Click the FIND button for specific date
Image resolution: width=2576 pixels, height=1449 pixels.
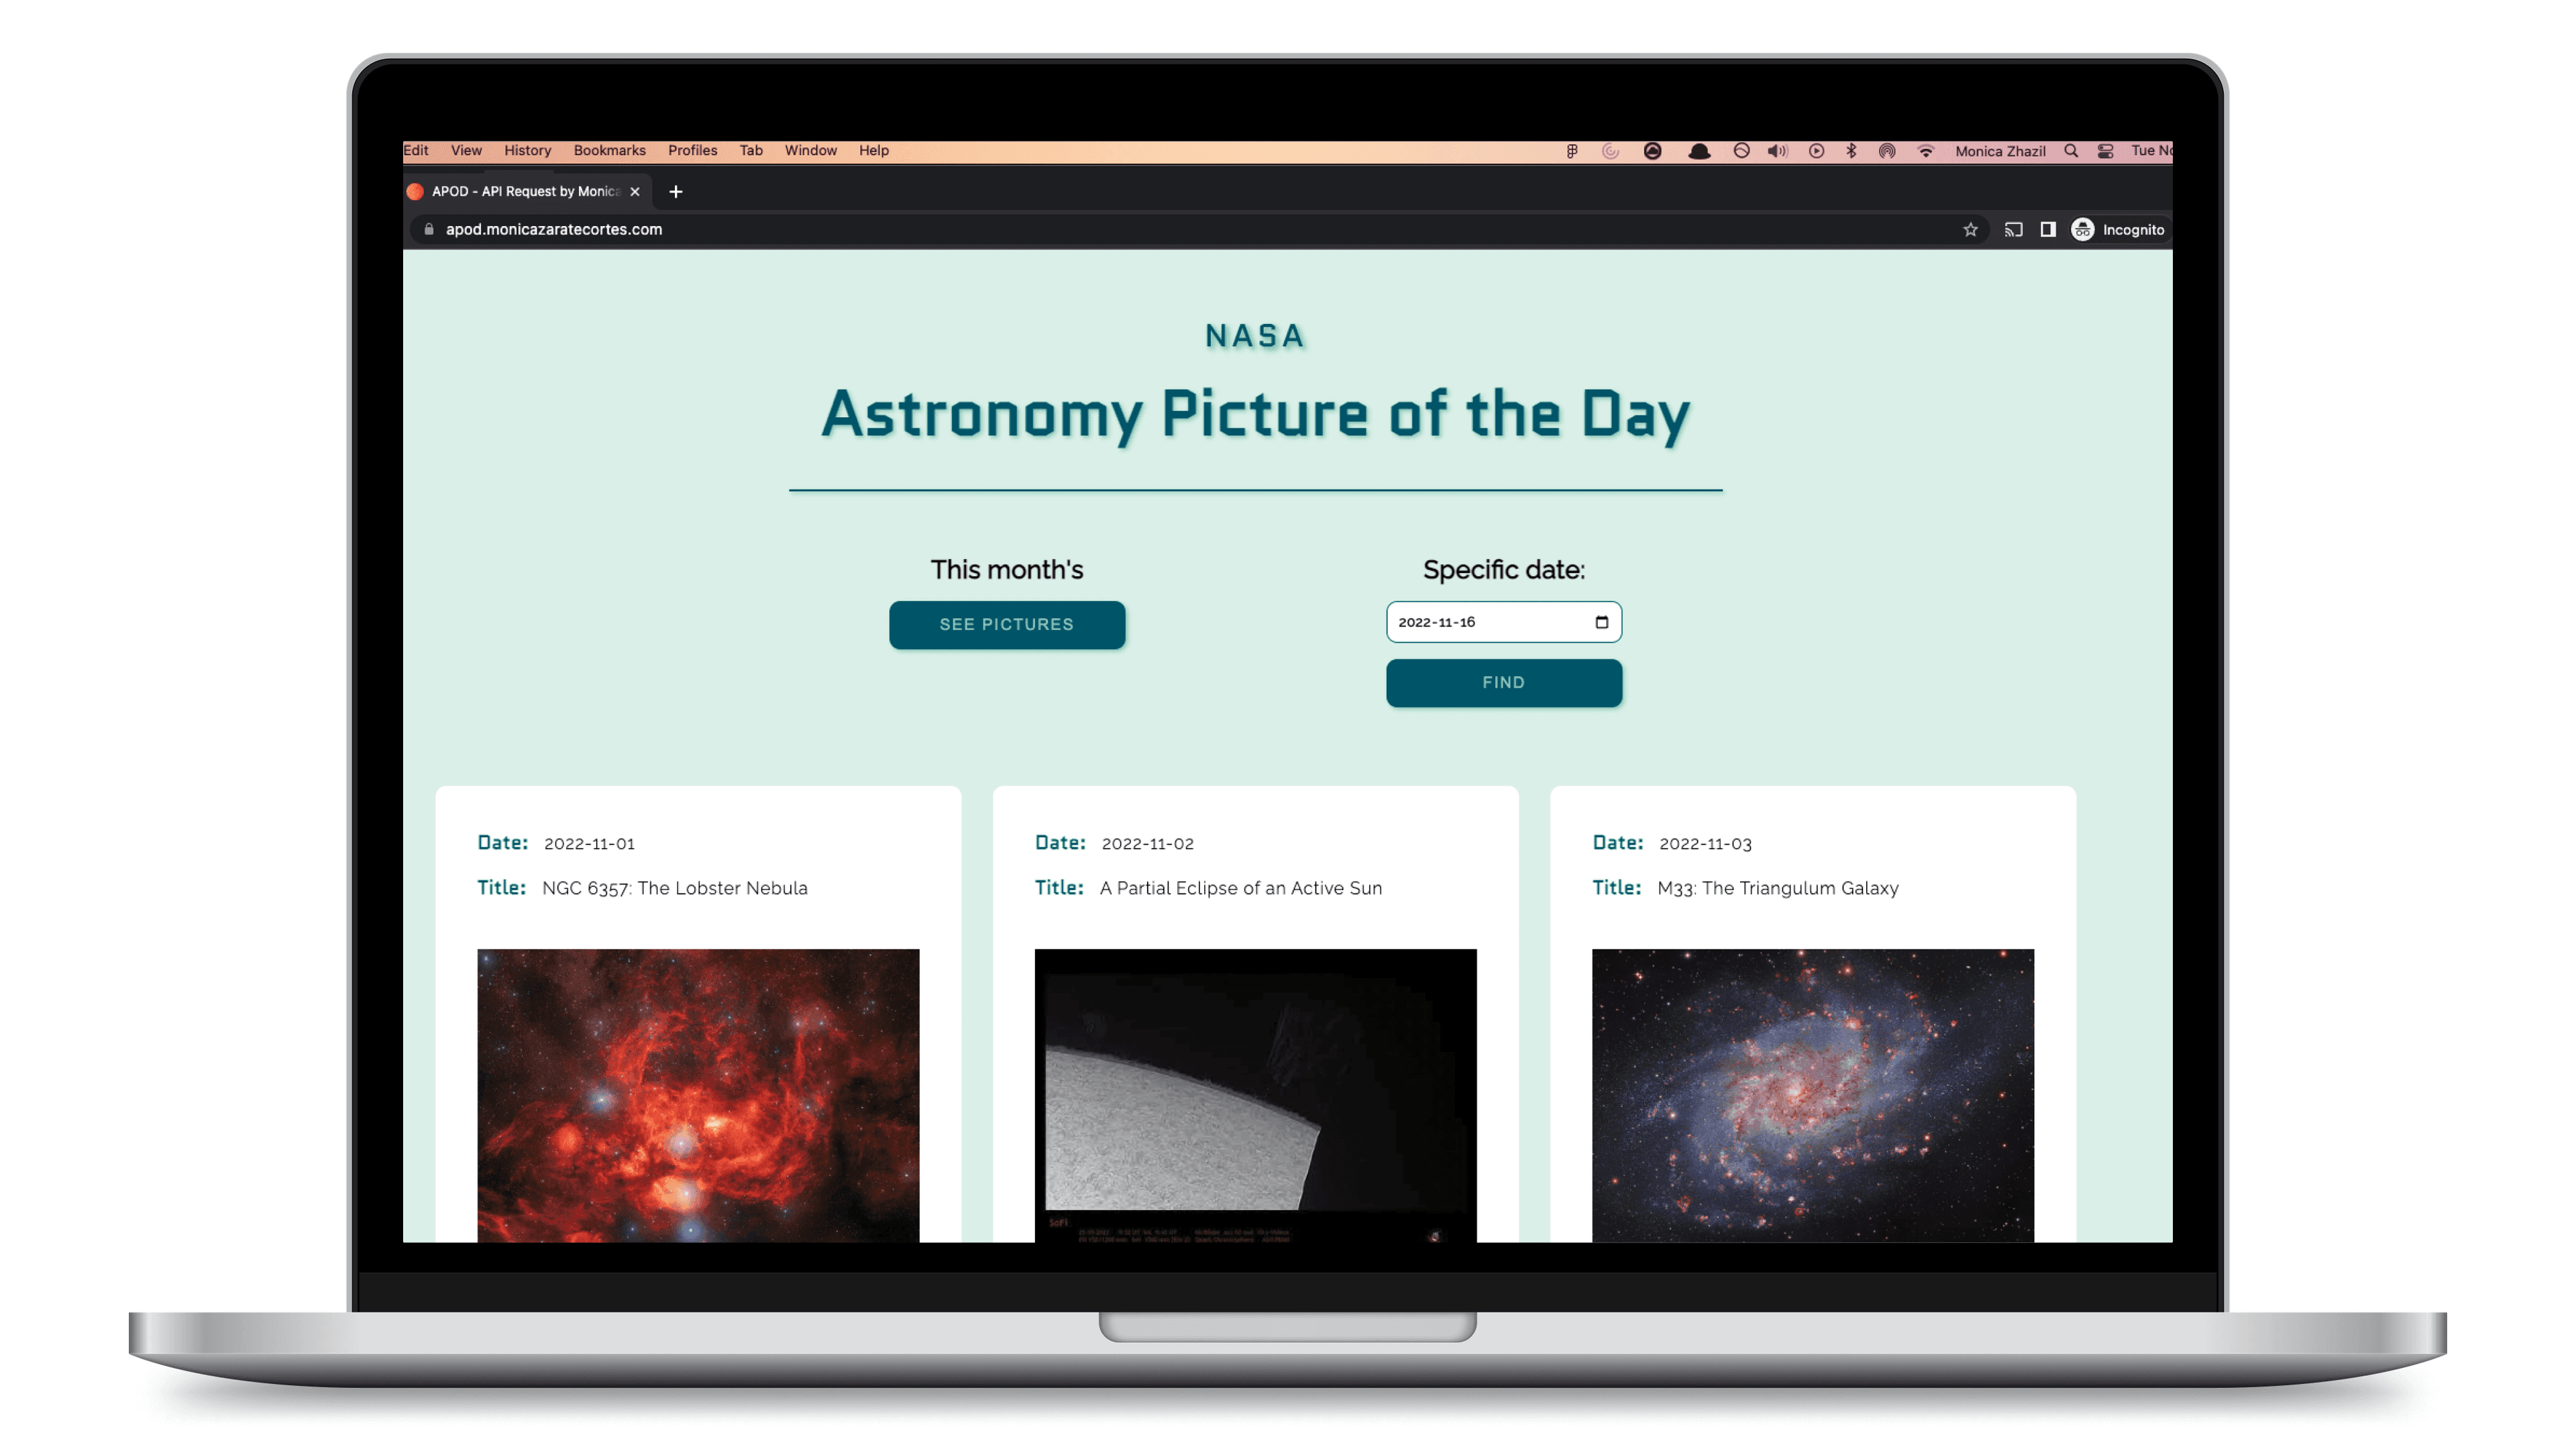(1502, 681)
